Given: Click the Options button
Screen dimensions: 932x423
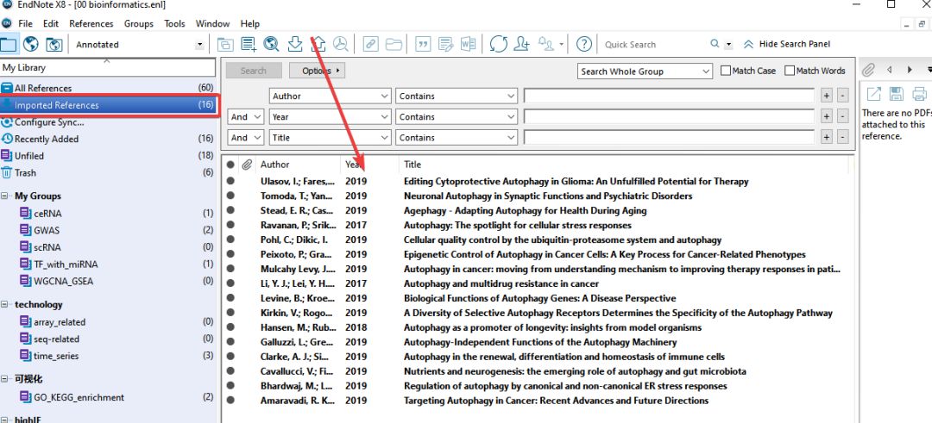Looking at the screenshot, I should tap(317, 71).
